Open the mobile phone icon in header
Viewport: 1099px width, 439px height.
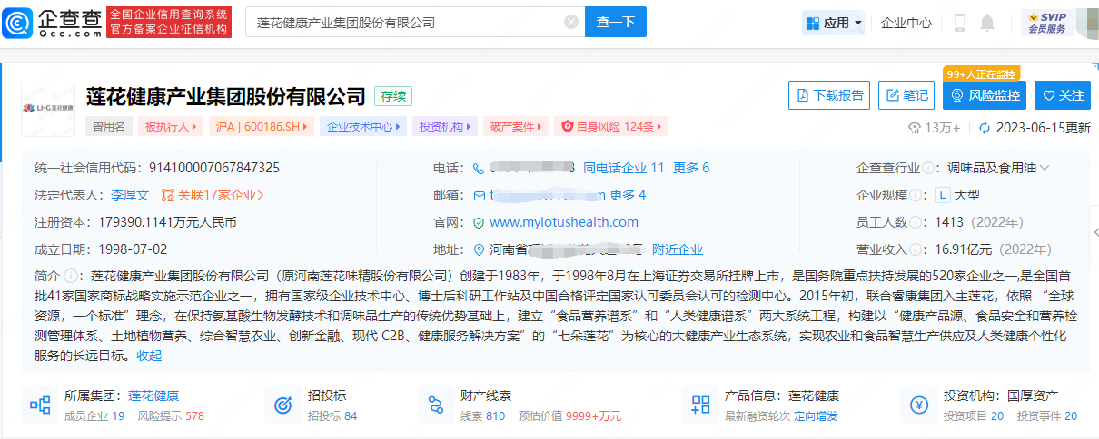pyautogui.click(x=960, y=23)
